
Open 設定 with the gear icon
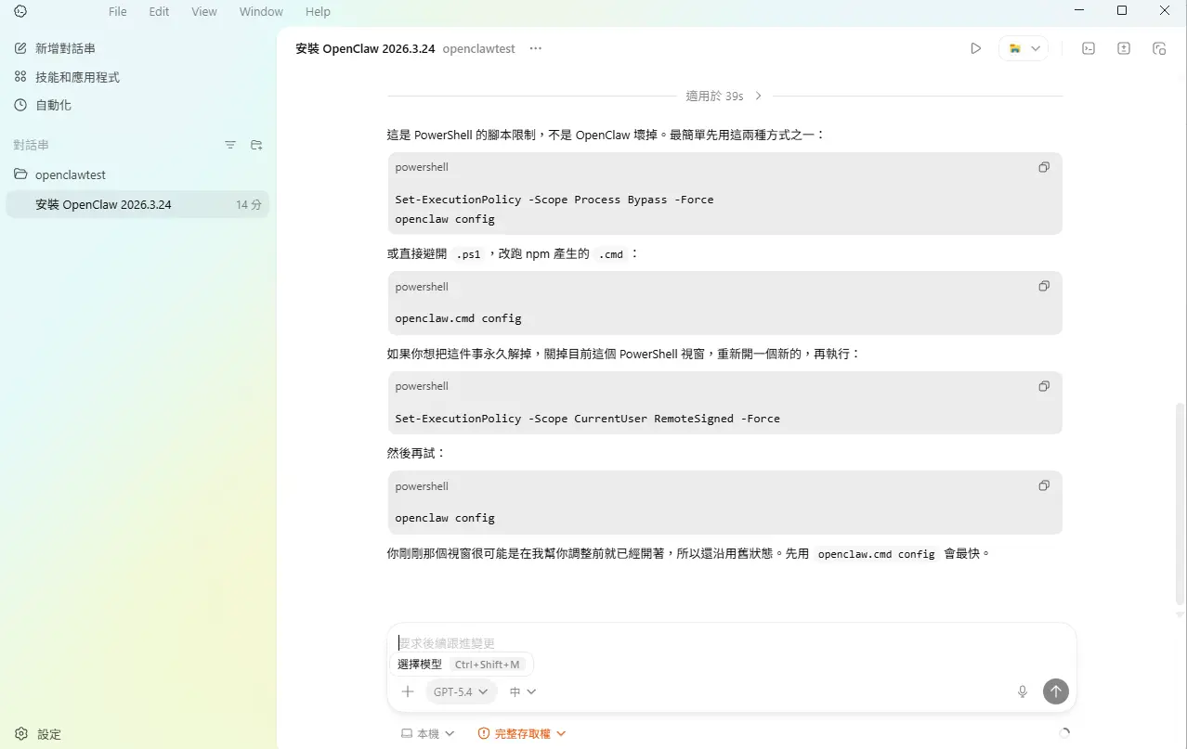(x=37, y=733)
